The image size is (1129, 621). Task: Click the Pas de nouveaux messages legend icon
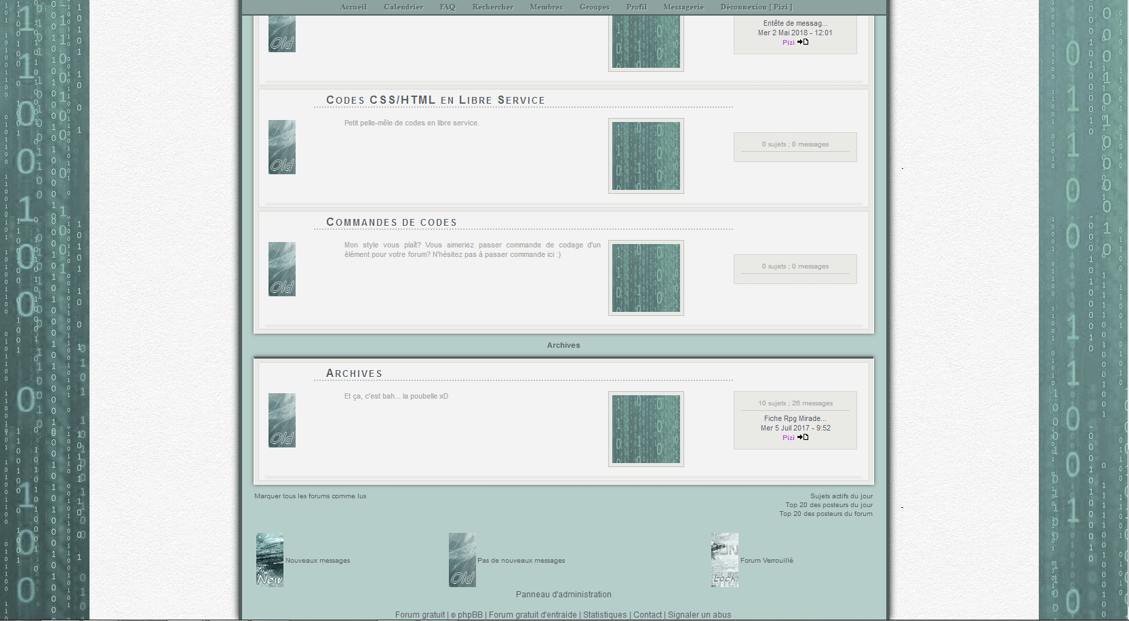click(x=462, y=560)
